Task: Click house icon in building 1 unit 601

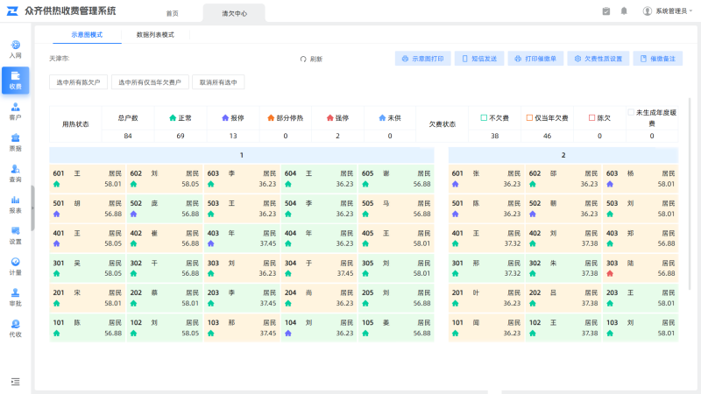Action: 56,184
